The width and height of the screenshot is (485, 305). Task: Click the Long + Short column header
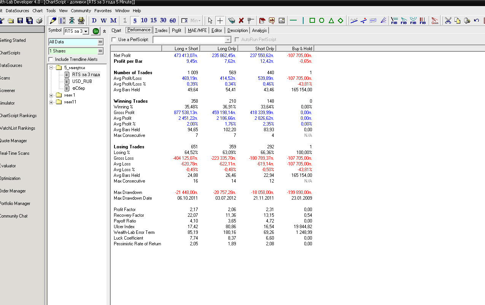(x=181, y=48)
